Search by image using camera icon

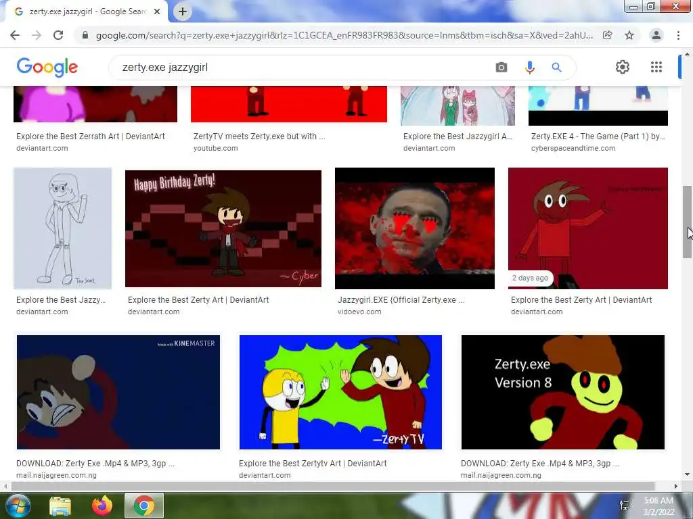point(501,68)
